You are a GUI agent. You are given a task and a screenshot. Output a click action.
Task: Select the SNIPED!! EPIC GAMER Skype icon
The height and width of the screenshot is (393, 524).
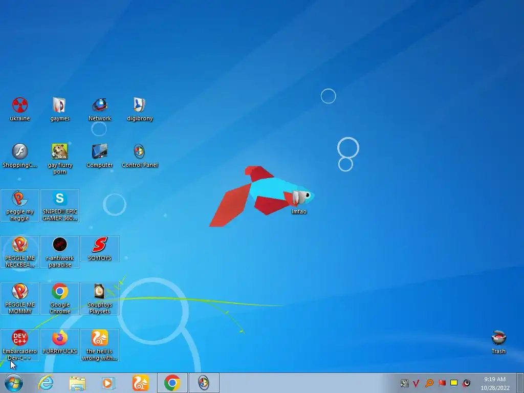click(60, 206)
